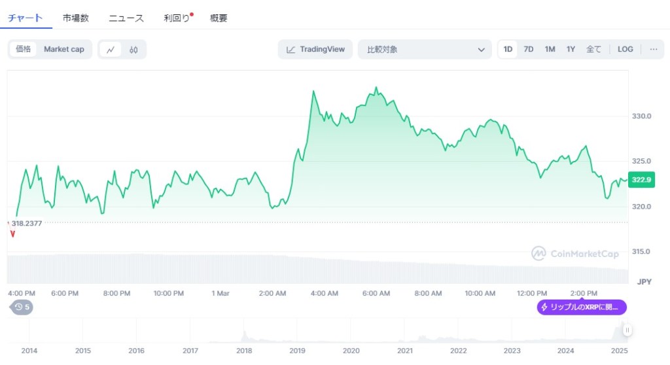This screenshot has width=670, height=365.
Task: Select the 1M time range
Action: tap(550, 49)
